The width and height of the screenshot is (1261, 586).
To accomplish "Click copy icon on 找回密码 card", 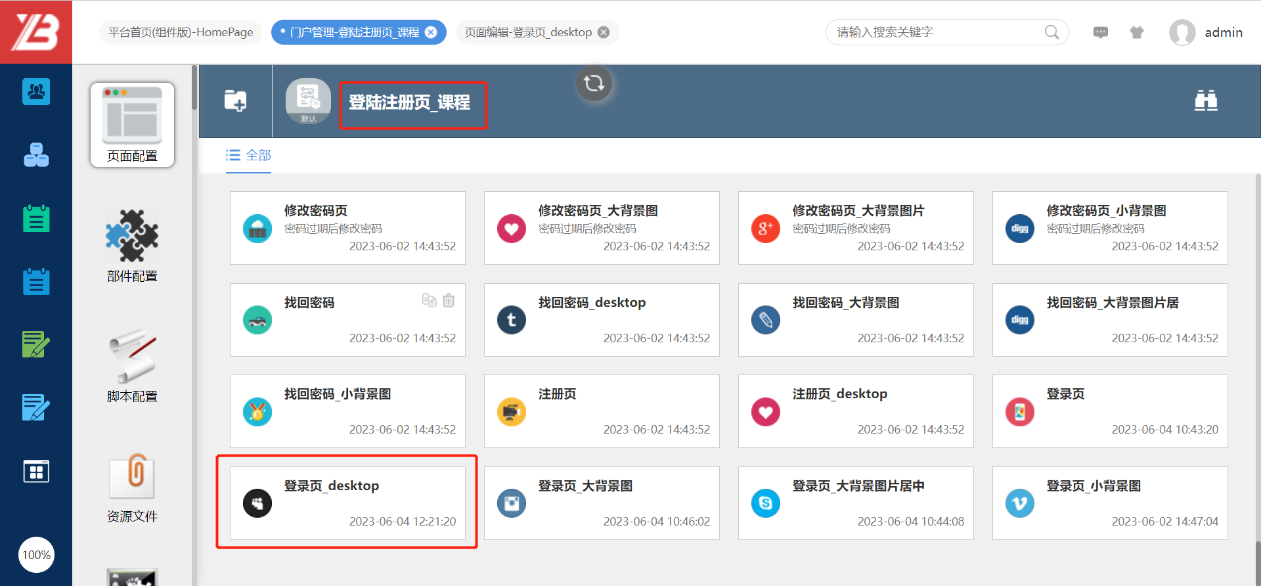I will coord(429,300).
